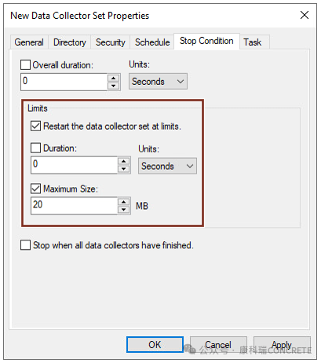Close the Properties dialog with X
The width and height of the screenshot is (321, 363).
point(305,15)
